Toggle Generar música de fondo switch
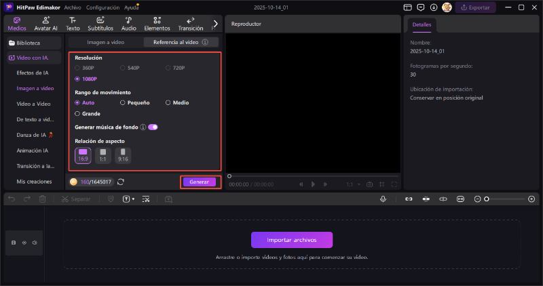This screenshot has width=543, height=286. point(153,127)
